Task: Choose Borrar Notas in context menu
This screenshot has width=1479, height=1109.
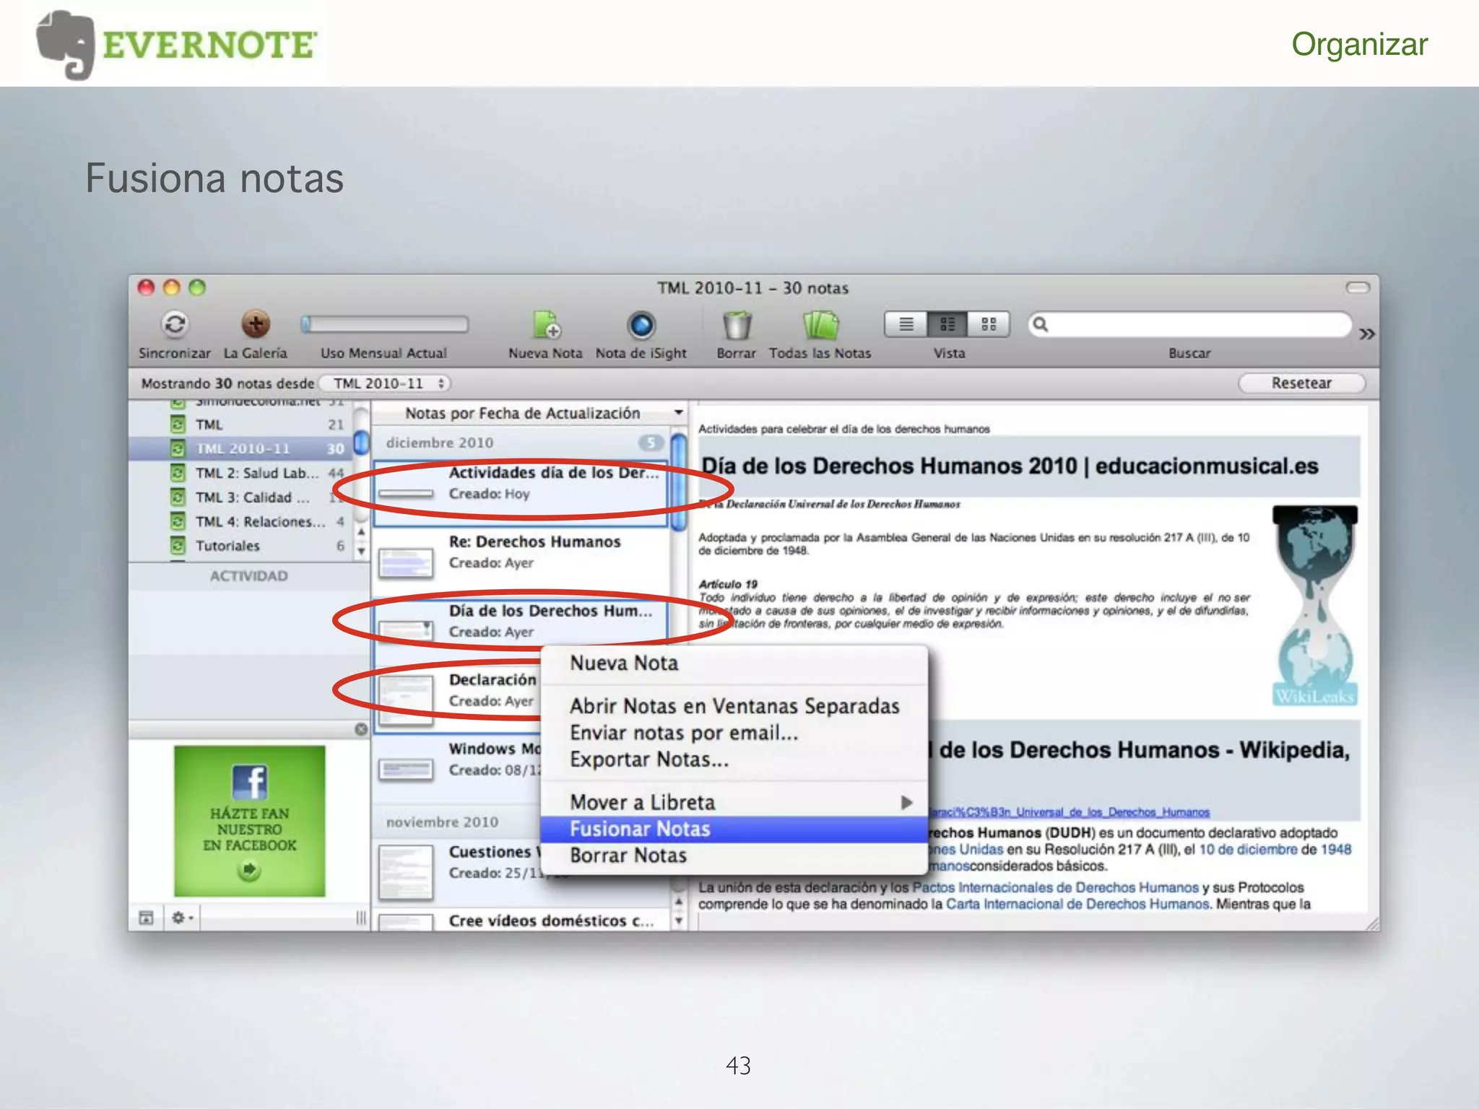Action: click(x=734, y=856)
